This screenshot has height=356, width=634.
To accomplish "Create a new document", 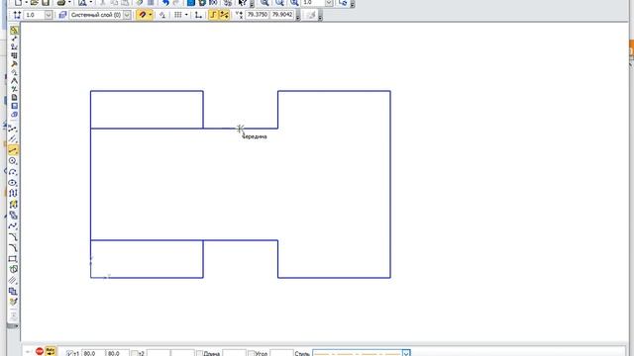I will click(18, 3).
